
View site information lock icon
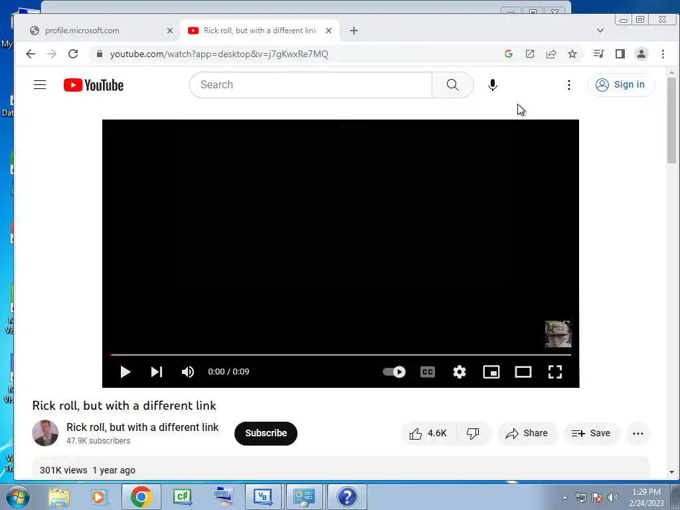click(x=100, y=54)
